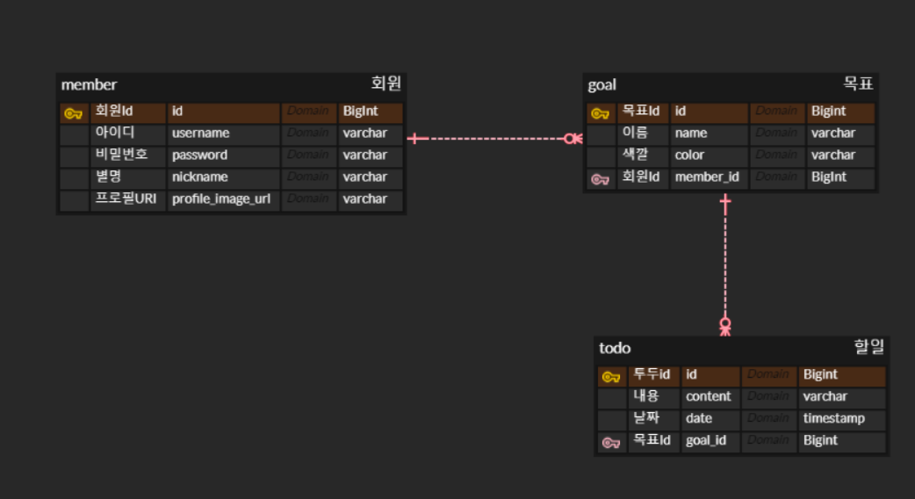Click the 날짜 logical name cell

tap(653, 418)
